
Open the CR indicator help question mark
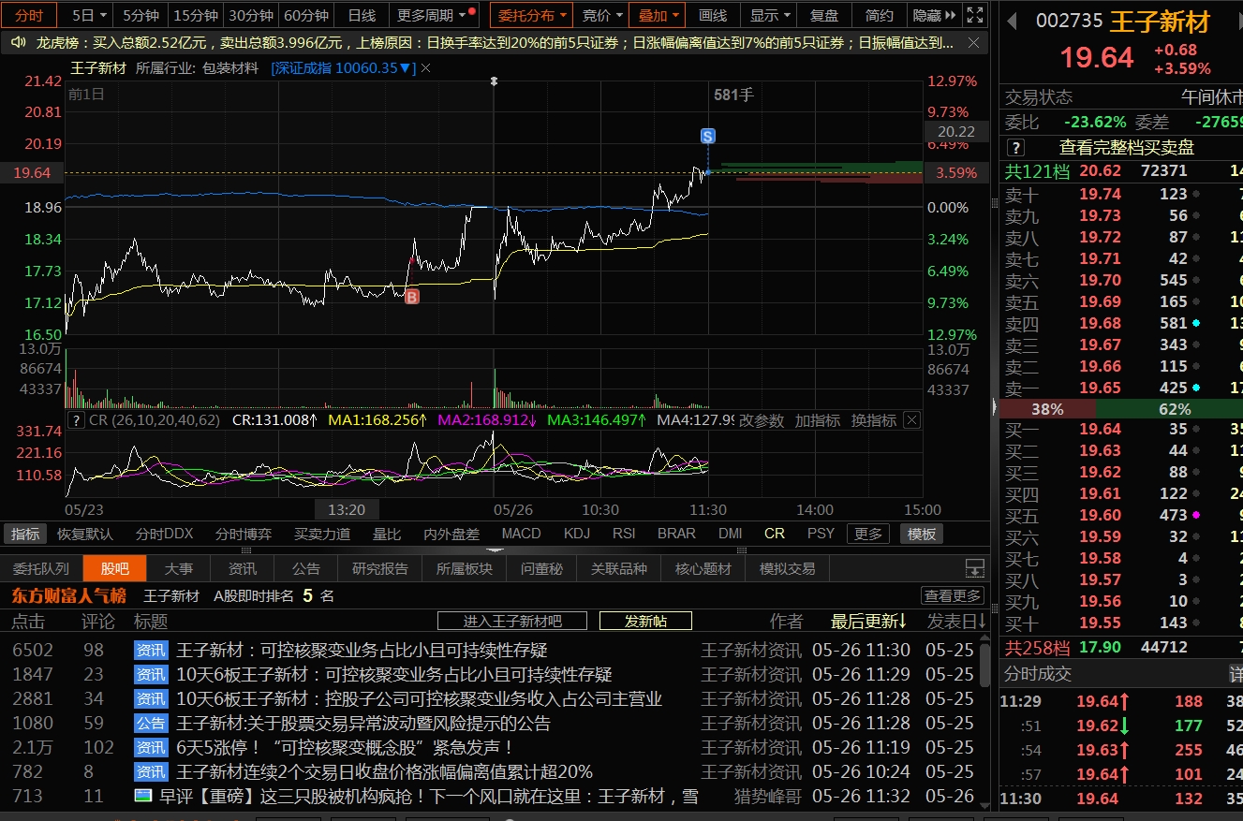(77, 420)
